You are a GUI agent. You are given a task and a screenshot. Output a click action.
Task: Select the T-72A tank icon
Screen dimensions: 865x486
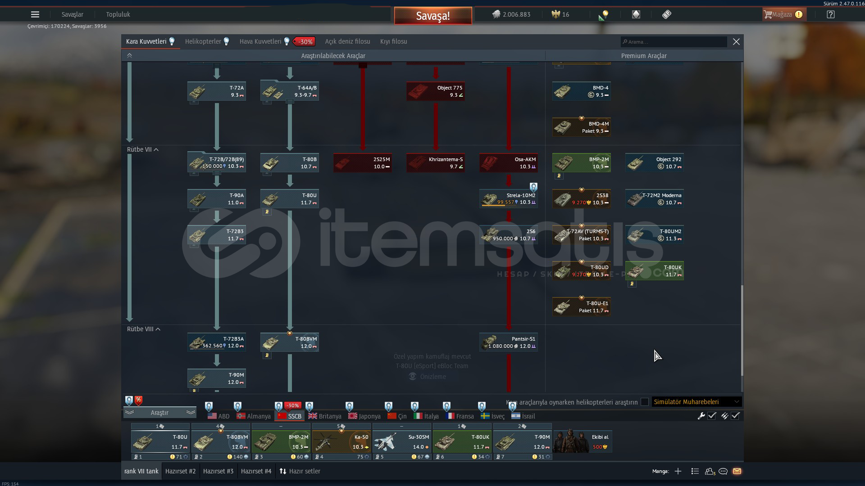(x=197, y=92)
